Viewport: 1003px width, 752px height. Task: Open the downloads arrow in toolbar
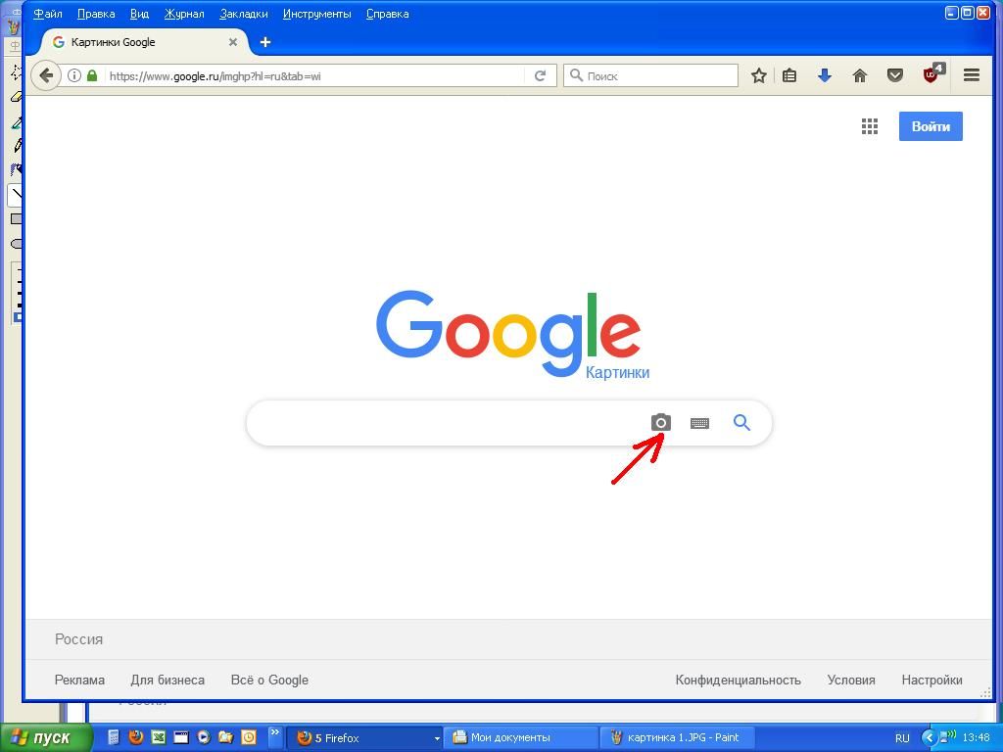click(x=825, y=75)
